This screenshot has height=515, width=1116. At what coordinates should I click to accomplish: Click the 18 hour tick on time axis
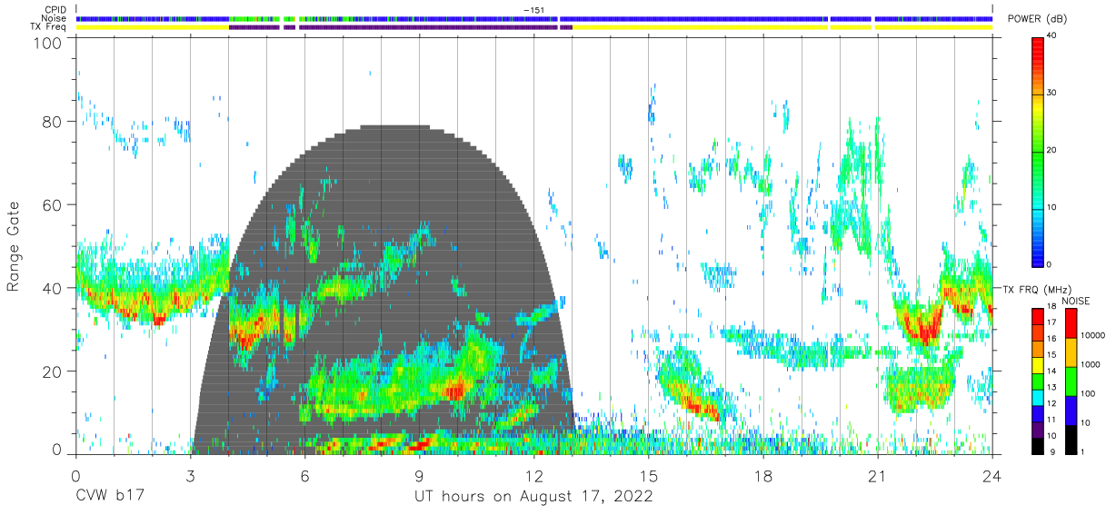coord(762,475)
